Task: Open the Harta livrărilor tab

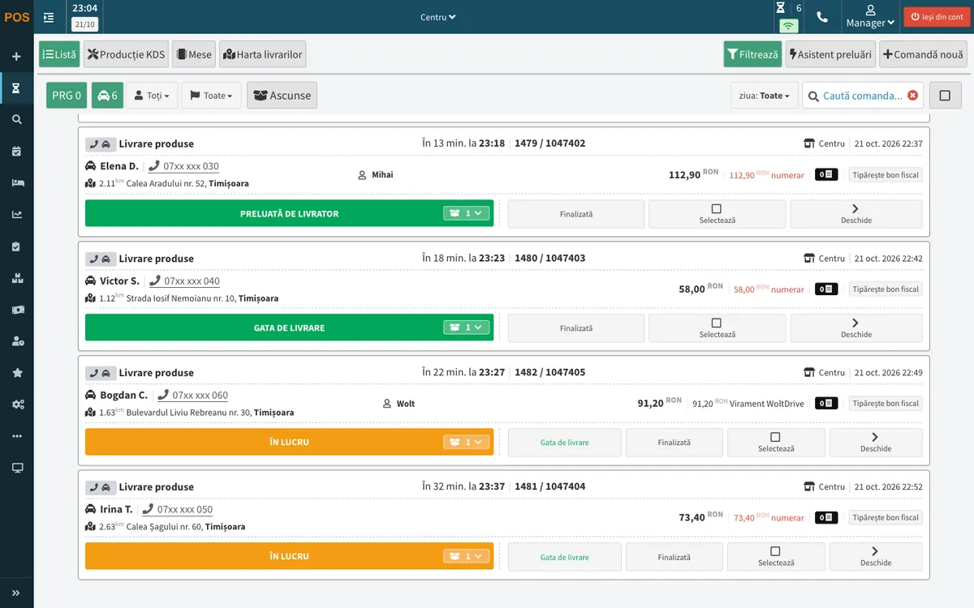Action: point(263,54)
